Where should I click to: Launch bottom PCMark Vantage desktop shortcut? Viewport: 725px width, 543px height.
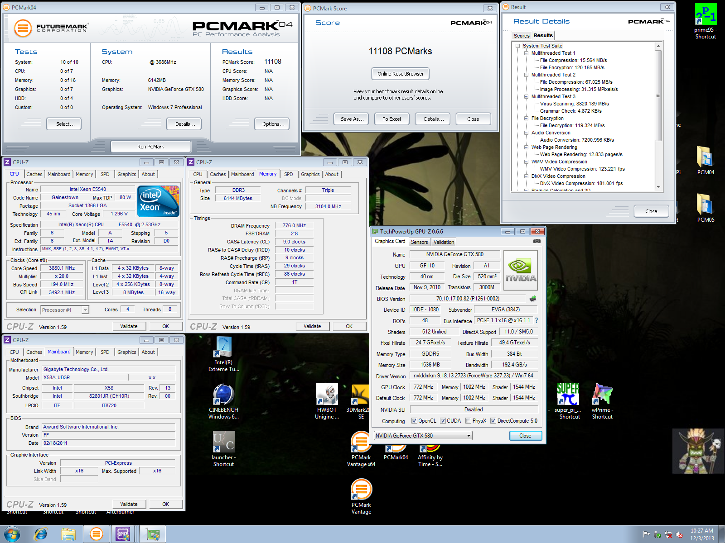(x=361, y=497)
